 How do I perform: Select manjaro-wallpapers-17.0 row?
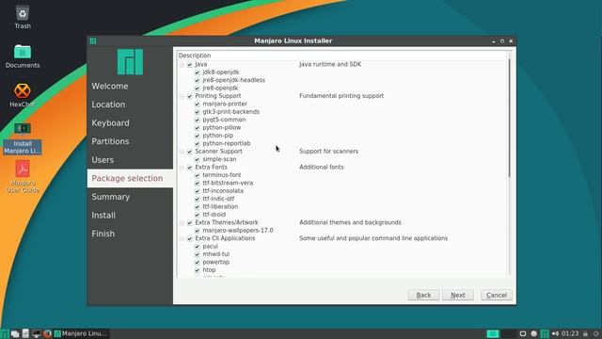238,230
